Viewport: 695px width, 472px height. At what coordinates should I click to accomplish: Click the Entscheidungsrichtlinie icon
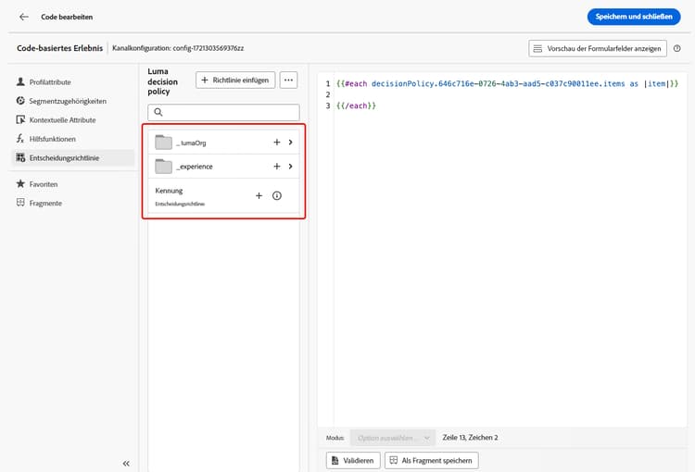(x=20, y=157)
